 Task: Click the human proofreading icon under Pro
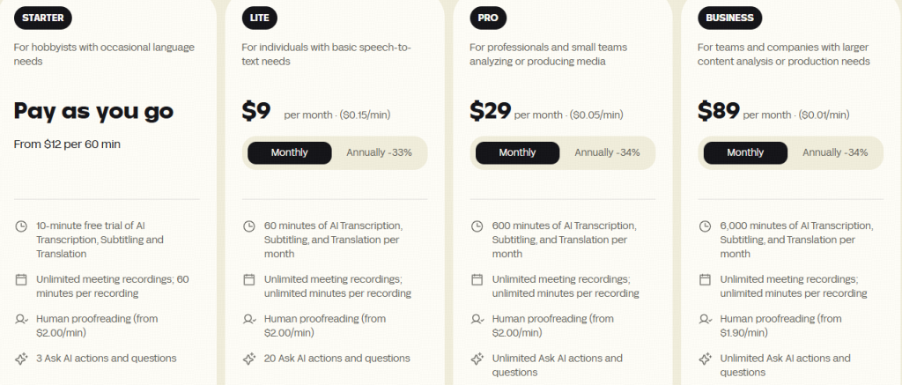pos(477,319)
